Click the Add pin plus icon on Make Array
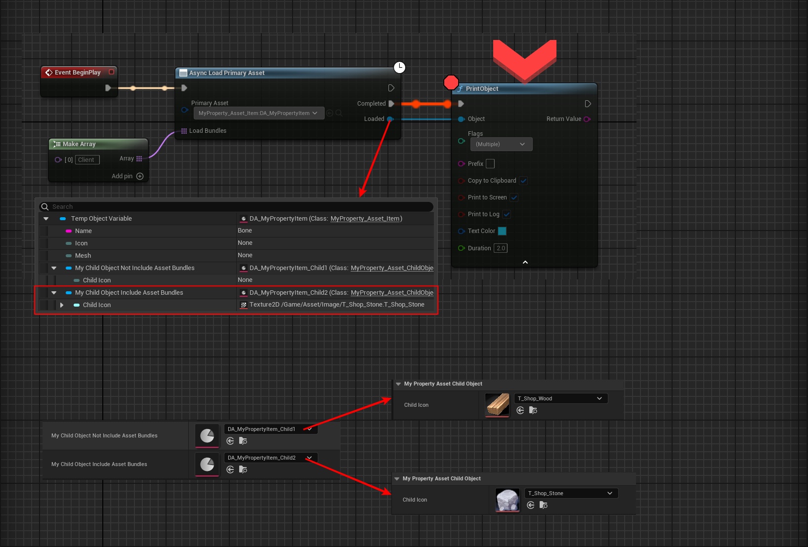 140,176
